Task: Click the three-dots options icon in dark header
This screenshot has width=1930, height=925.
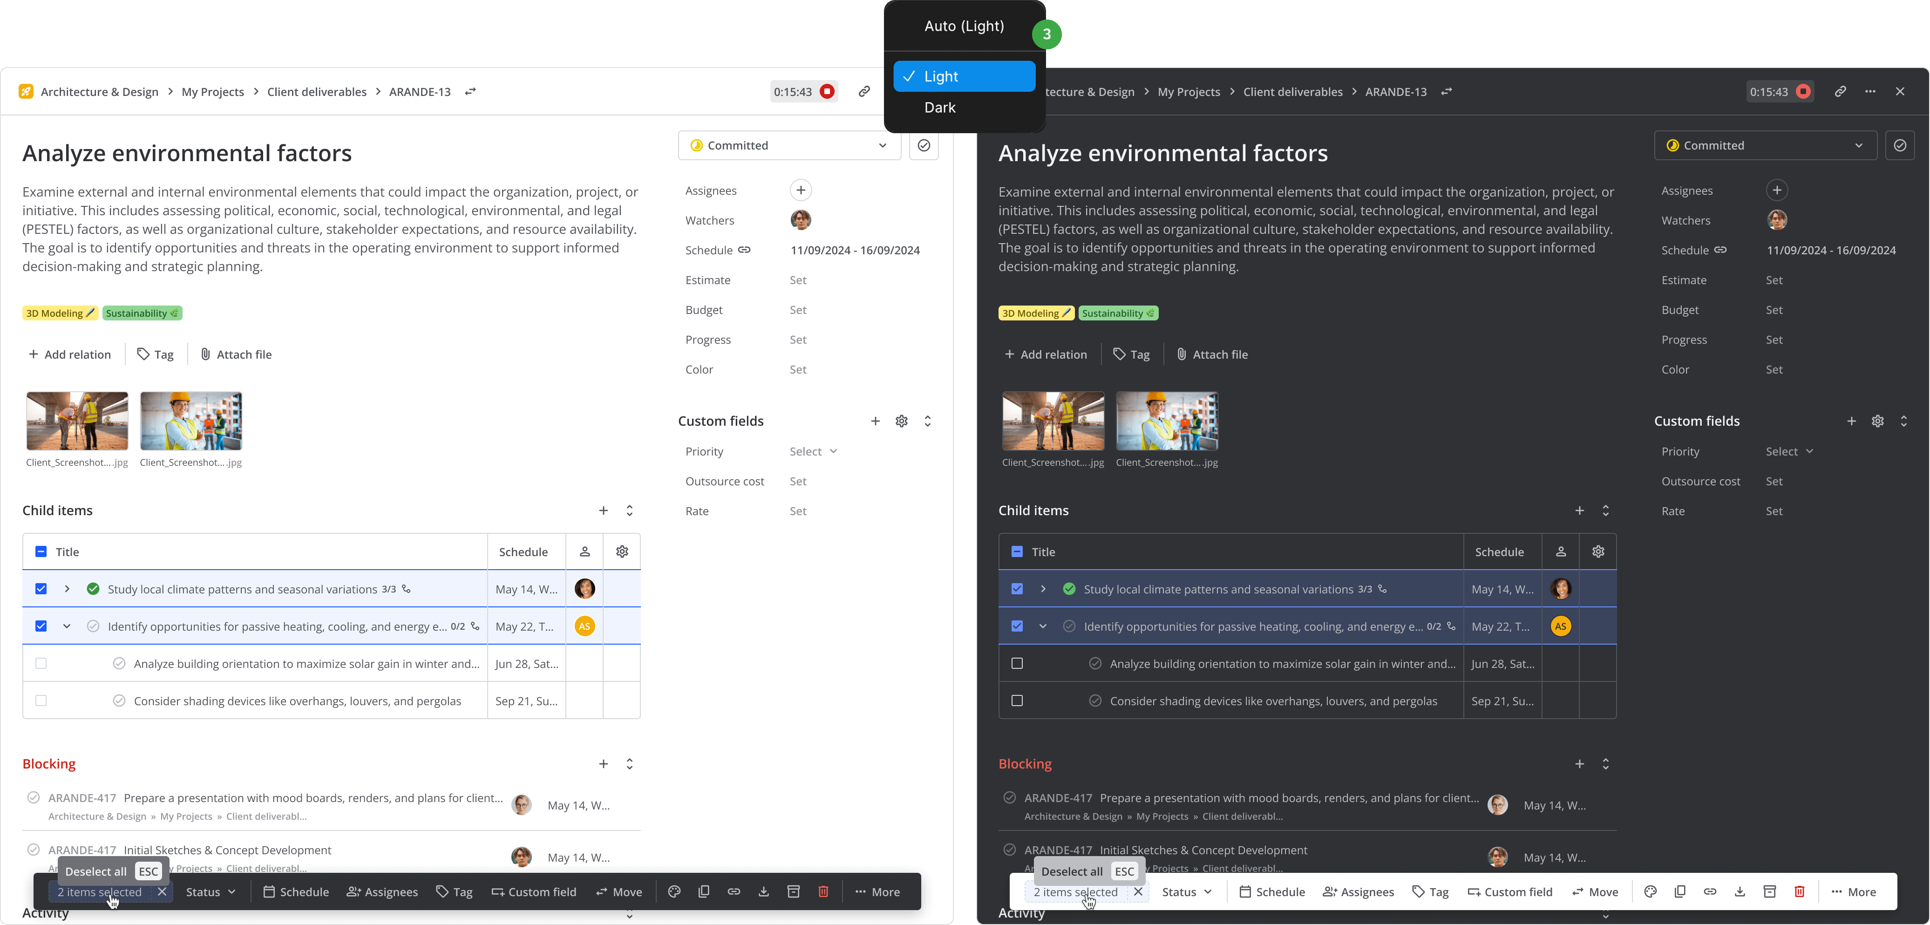Action: (1870, 91)
